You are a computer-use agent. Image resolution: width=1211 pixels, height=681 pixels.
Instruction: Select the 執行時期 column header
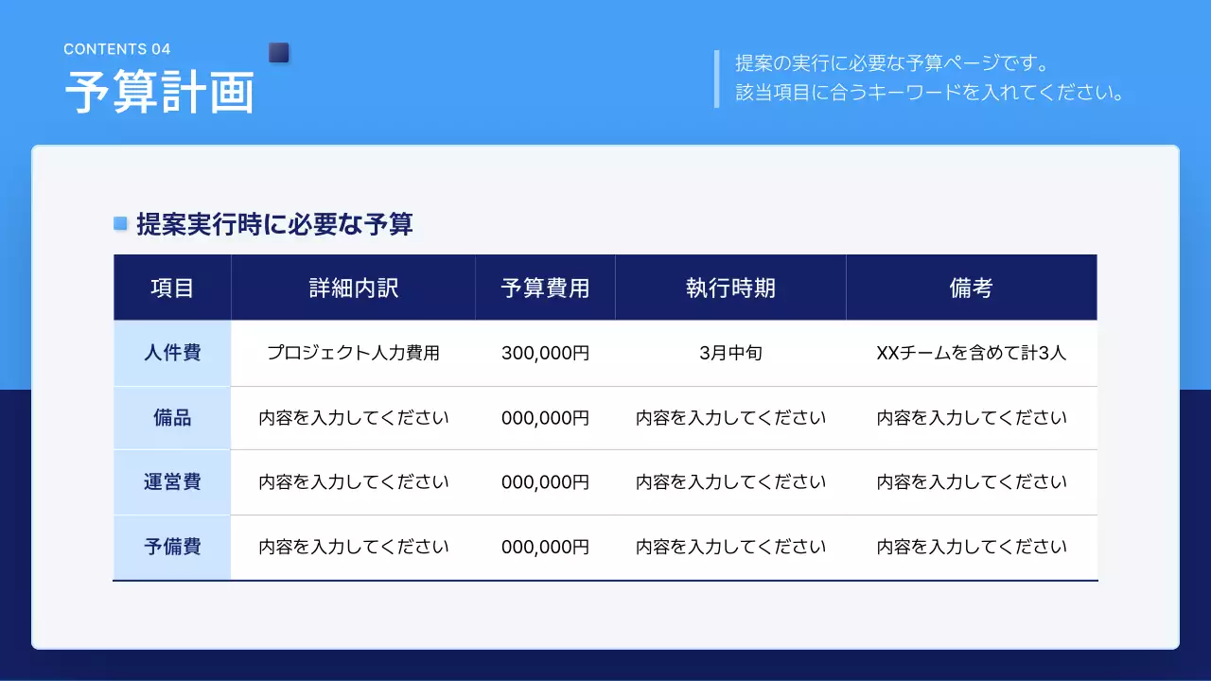click(730, 288)
